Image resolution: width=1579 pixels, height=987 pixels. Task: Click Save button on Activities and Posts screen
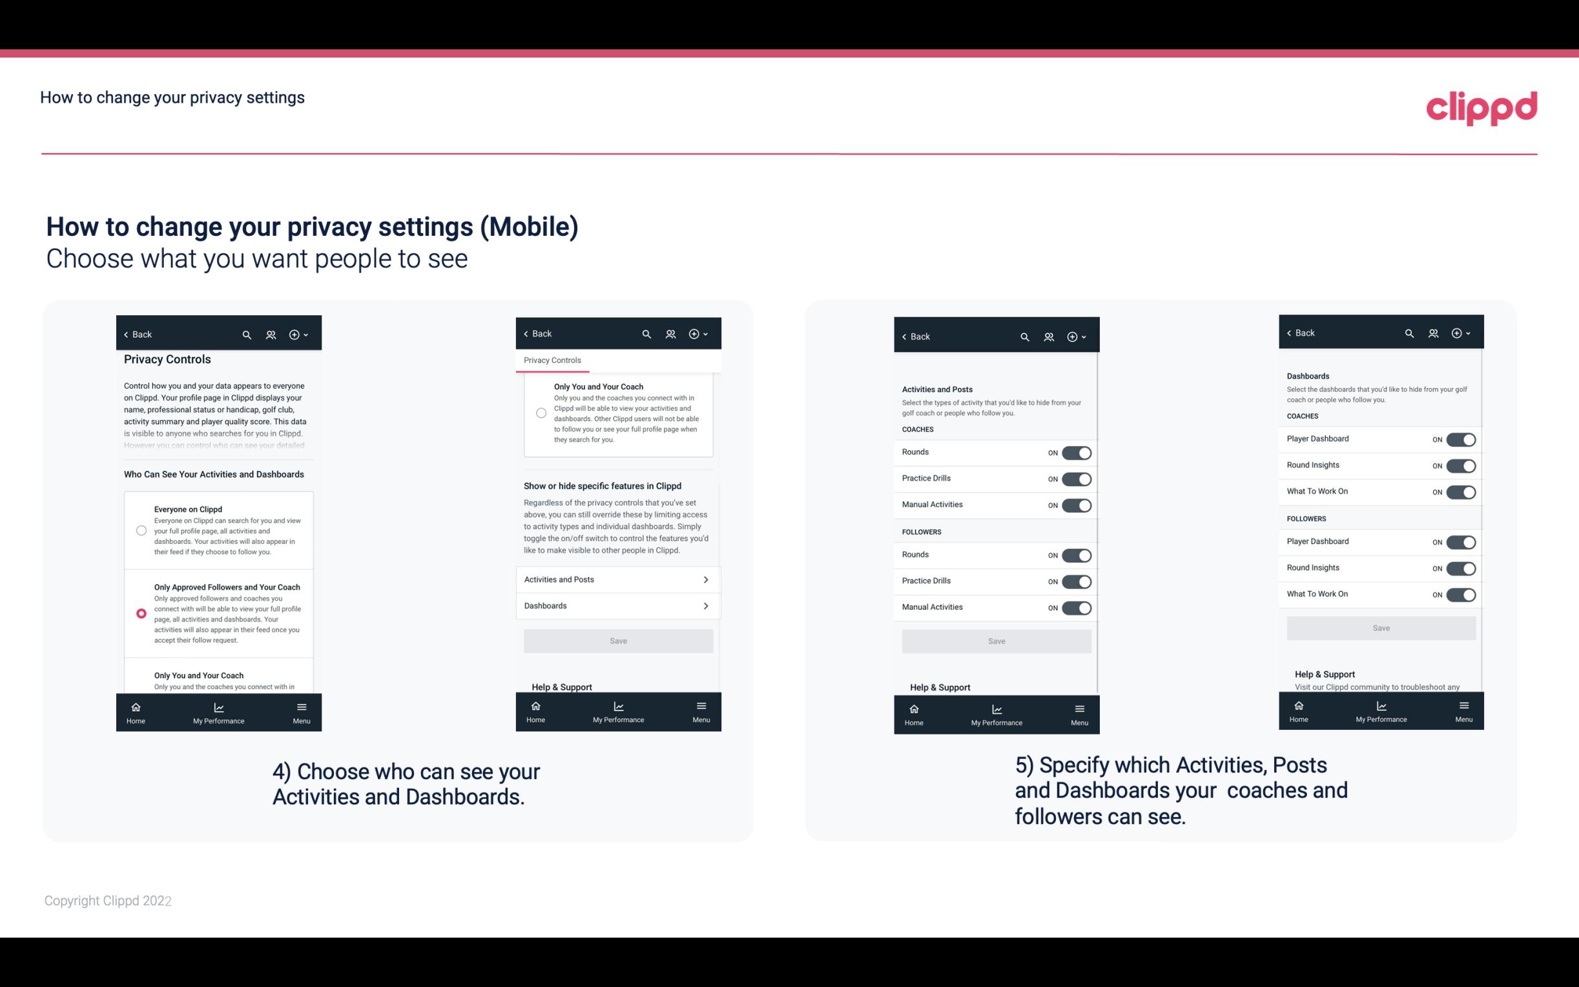(996, 640)
